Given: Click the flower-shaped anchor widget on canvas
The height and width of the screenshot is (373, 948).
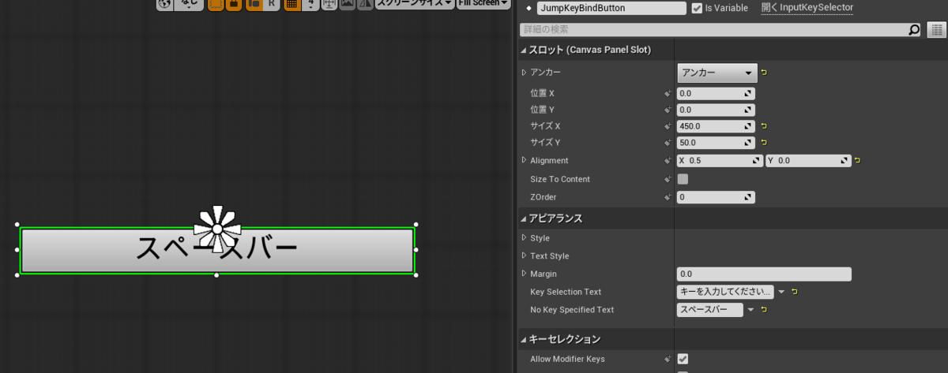Looking at the screenshot, I should [217, 229].
